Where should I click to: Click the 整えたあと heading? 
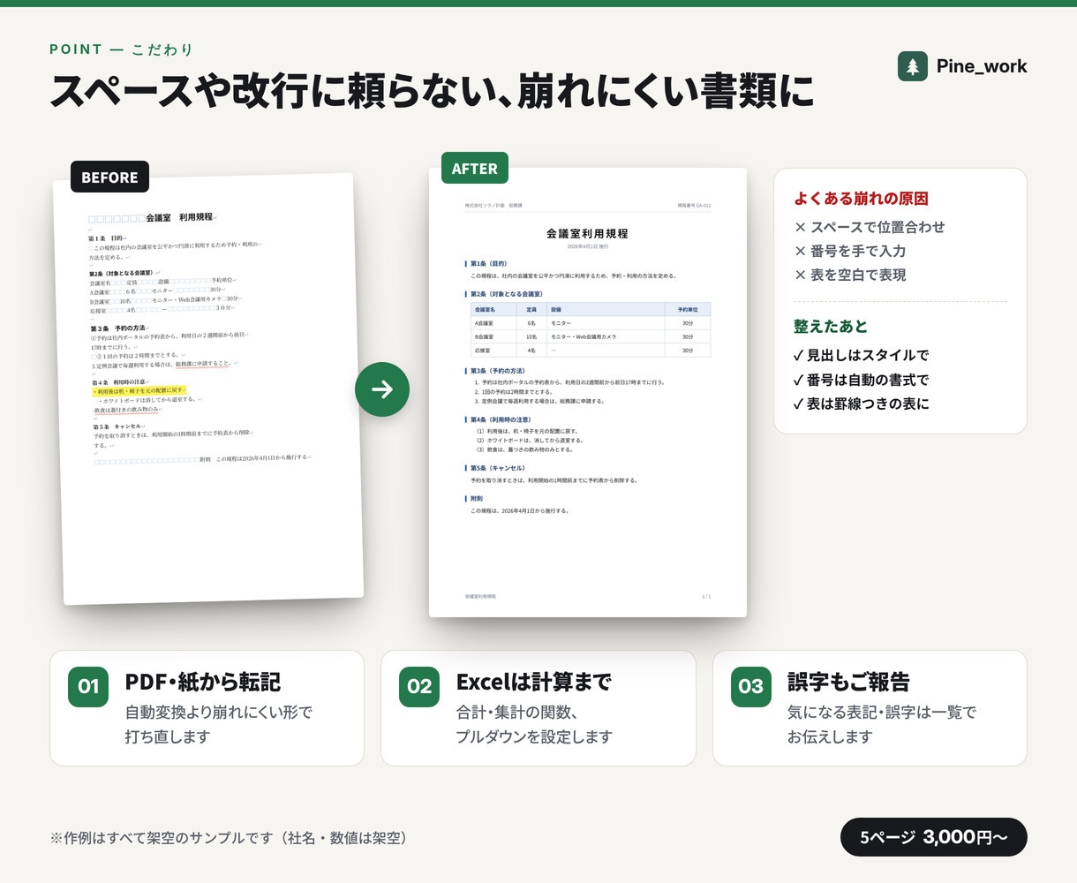pos(831,326)
